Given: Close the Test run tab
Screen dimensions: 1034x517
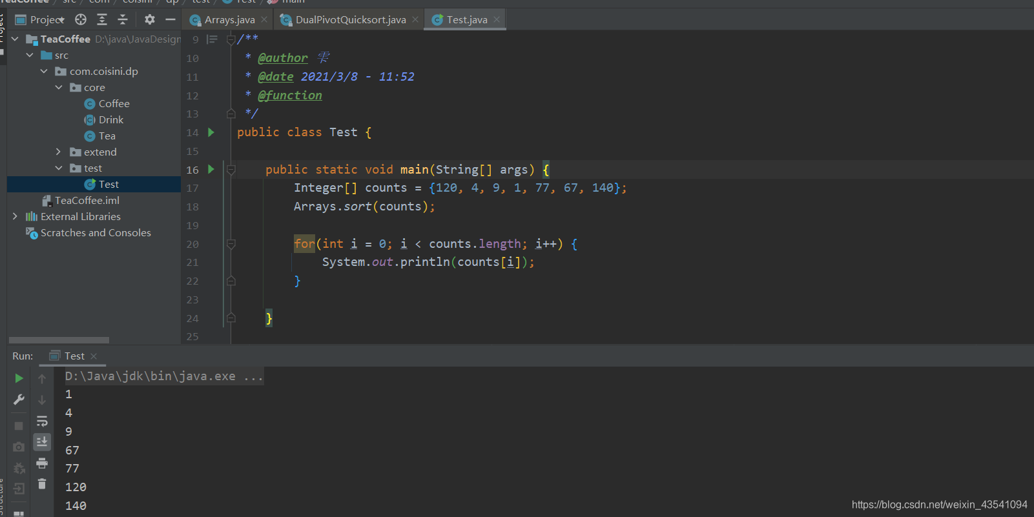Looking at the screenshot, I should 94,356.
